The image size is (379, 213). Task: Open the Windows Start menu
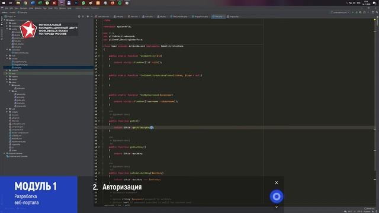[4, 3]
